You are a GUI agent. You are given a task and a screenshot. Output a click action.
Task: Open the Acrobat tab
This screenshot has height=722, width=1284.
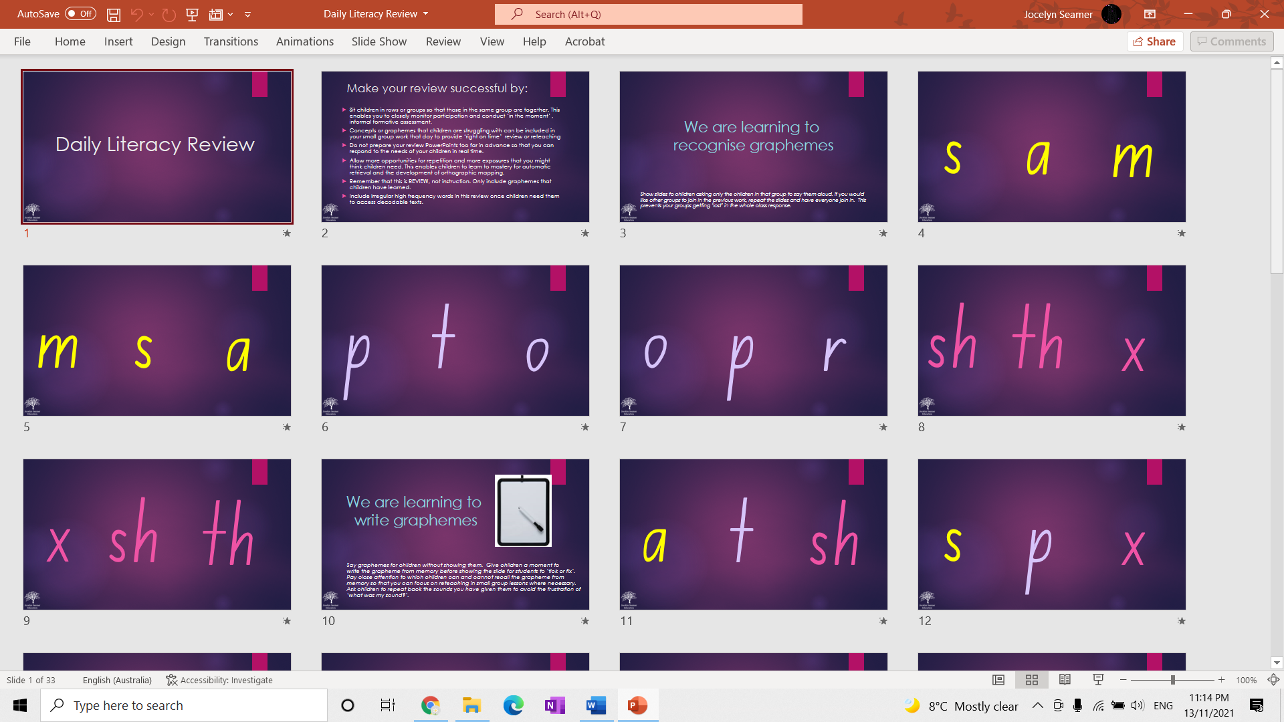(584, 41)
